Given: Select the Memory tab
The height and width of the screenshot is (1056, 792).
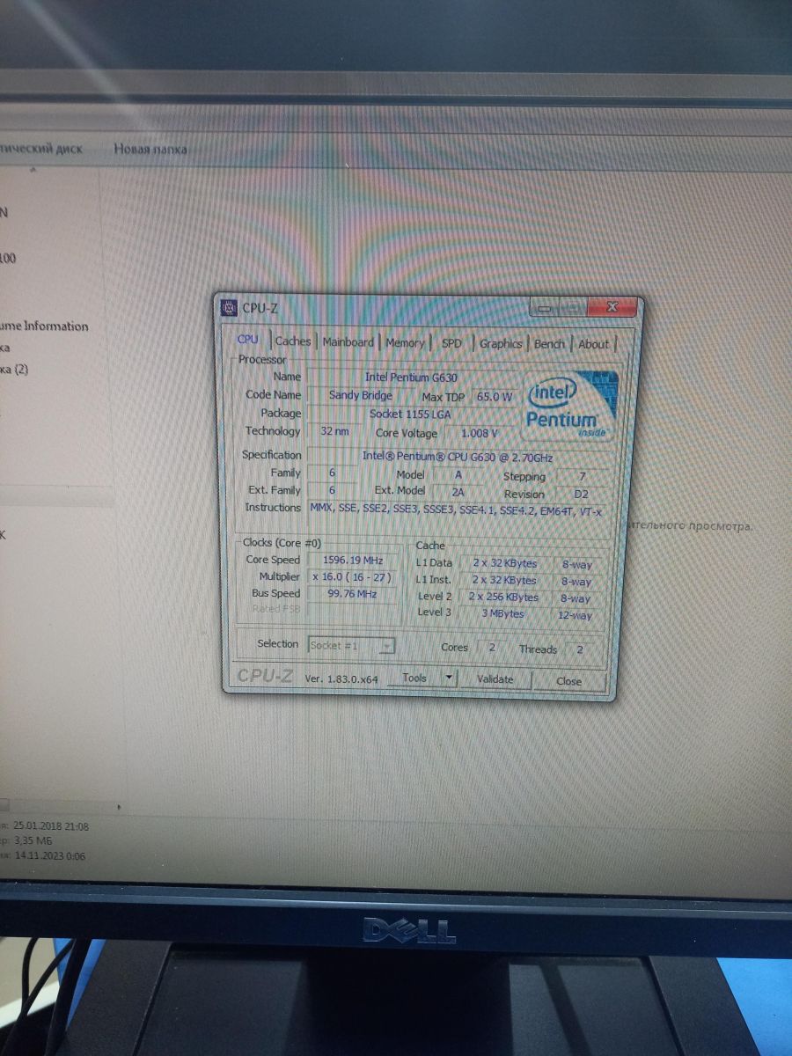Looking at the screenshot, I should pos(405,343).
